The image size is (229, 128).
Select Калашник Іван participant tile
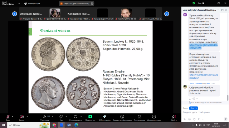point(79,14)
